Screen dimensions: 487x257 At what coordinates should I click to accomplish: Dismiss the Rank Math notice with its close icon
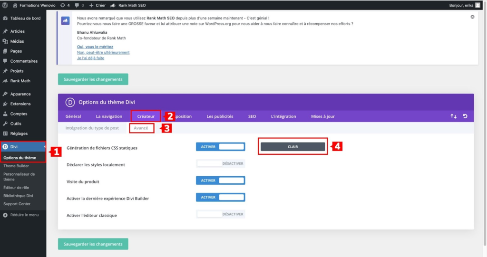pos(472,17)
